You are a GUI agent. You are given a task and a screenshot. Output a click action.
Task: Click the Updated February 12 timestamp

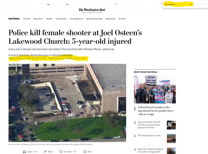[x=27, y=58]
